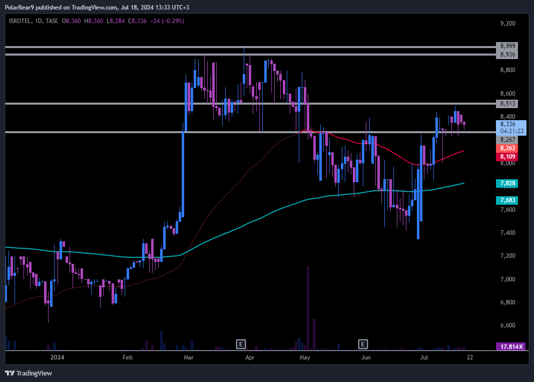The width and height of the screenshot is (534, 382).
Task: Click the change value −24 (−0.29%)
Action: pos(167,21)
